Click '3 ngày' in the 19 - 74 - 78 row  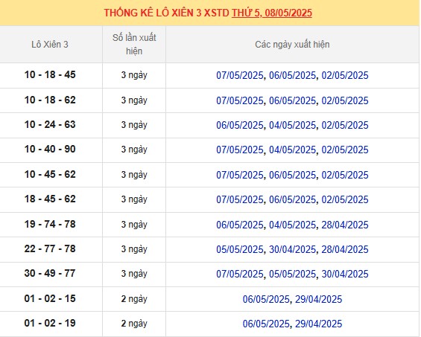[x=134, y=225]
